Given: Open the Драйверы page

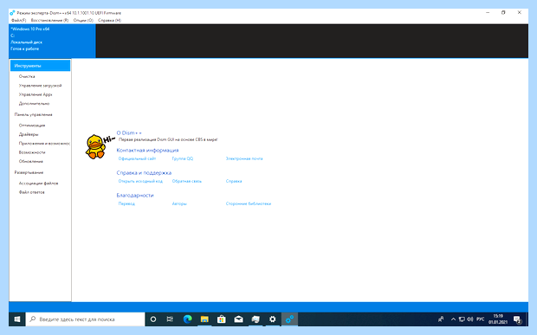Looking at the screenshot, I should [29, 134].
